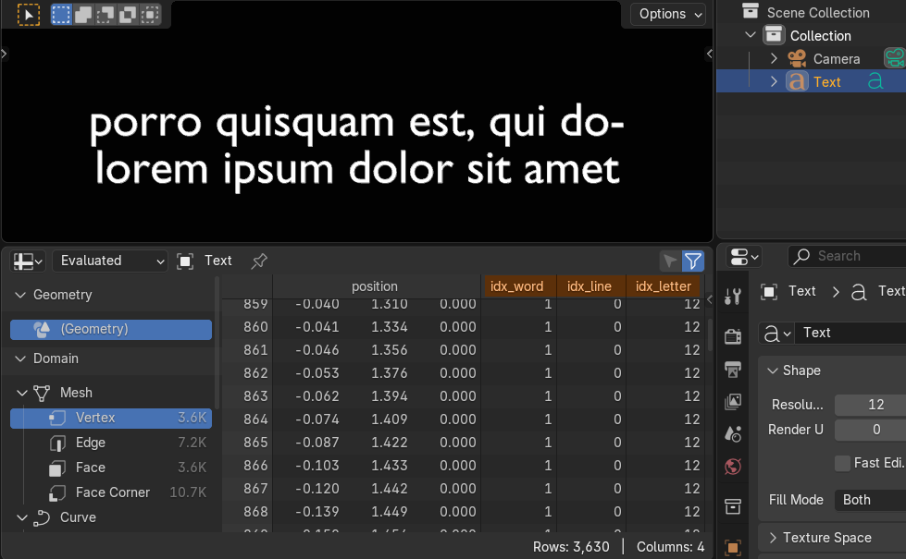Choose the Set new selection mode
The width and height of the screenshot is (906, 559).
click(x=61, y=15)
